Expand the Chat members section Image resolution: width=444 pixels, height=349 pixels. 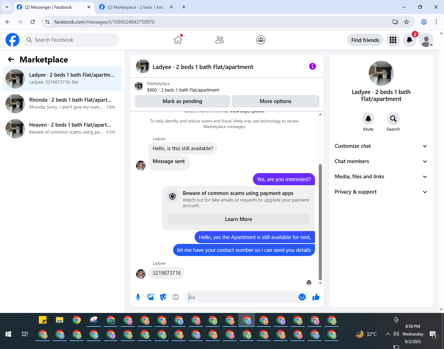[381, 161]
